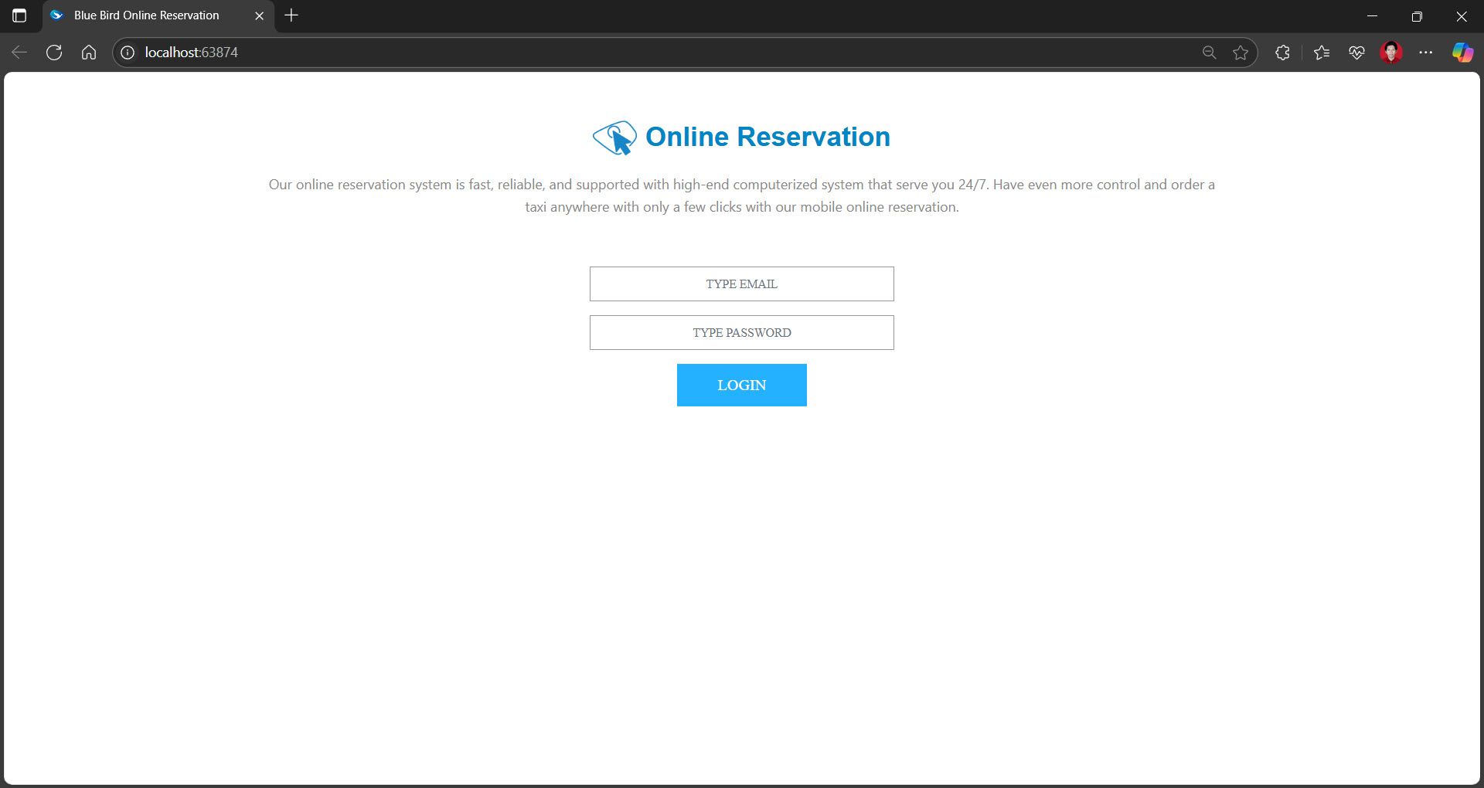Open Browser essentials heart icon
The height and width of the screenshot is (788, 1484).
click(1356, 53)
